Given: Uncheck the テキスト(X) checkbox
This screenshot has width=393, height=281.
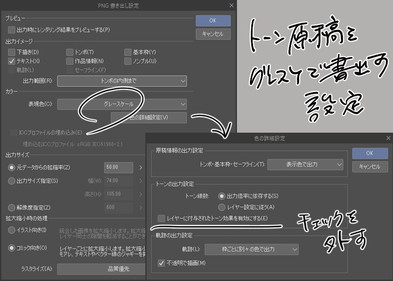Looking at the screenshot, I should click(12, 61).
